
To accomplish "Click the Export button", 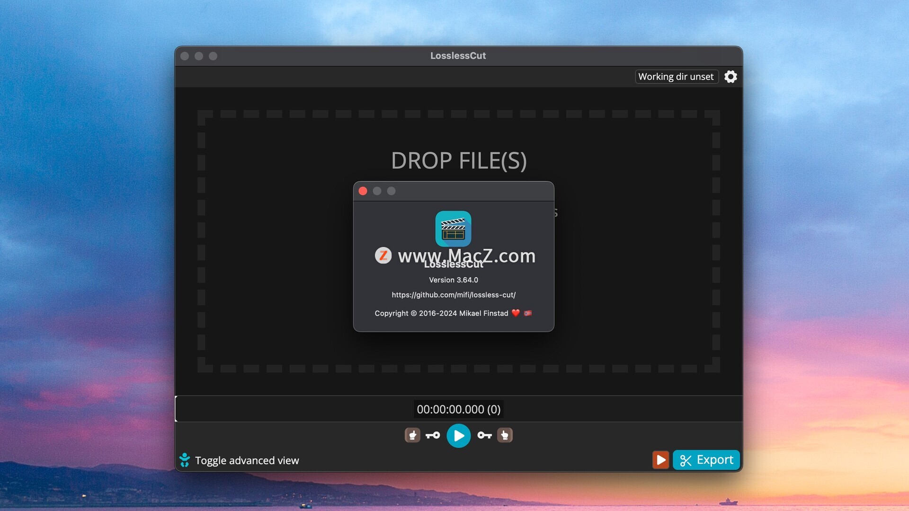I will click(706, 460).
